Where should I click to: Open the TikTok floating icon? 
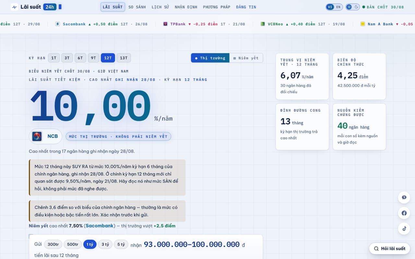pos(404,229)
